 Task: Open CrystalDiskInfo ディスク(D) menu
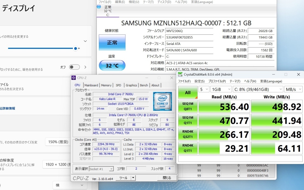point(164,2)
